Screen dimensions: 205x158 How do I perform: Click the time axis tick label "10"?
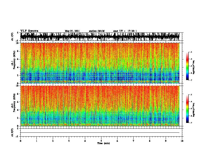(182, 141)
